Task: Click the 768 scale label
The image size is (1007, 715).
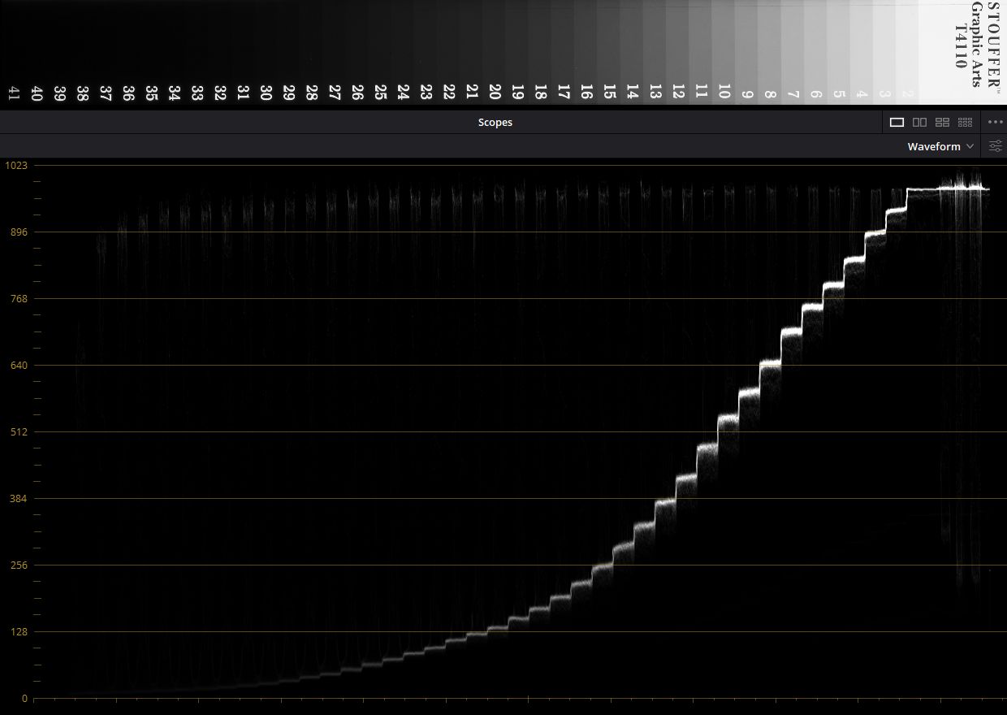Action: pyautogui.click(x=18, y=299)
